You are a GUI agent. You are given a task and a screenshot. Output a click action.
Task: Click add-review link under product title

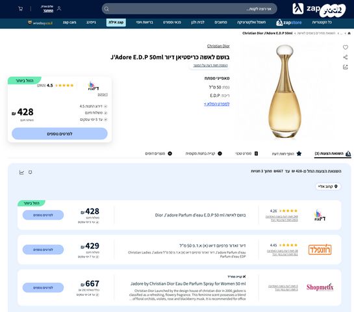click(x=210, y=66)
